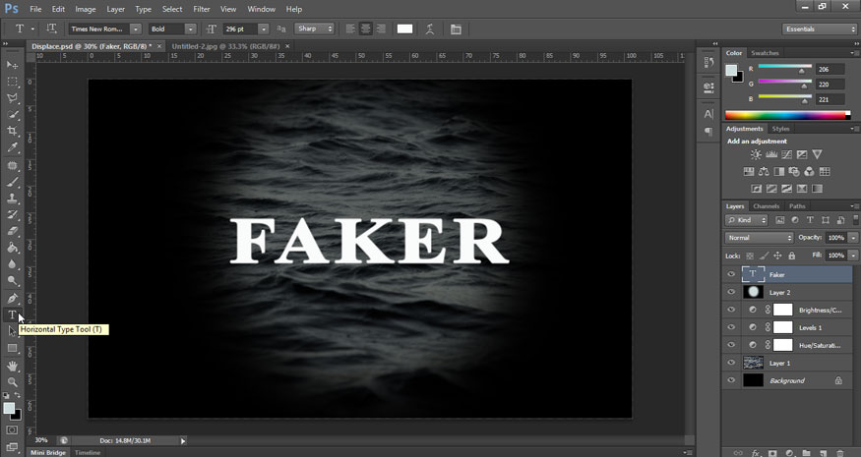The width and height of the screenshot is (861, 457).
Task: Open the Type menu
Action: pyautogui.click(x=143, y=9)
